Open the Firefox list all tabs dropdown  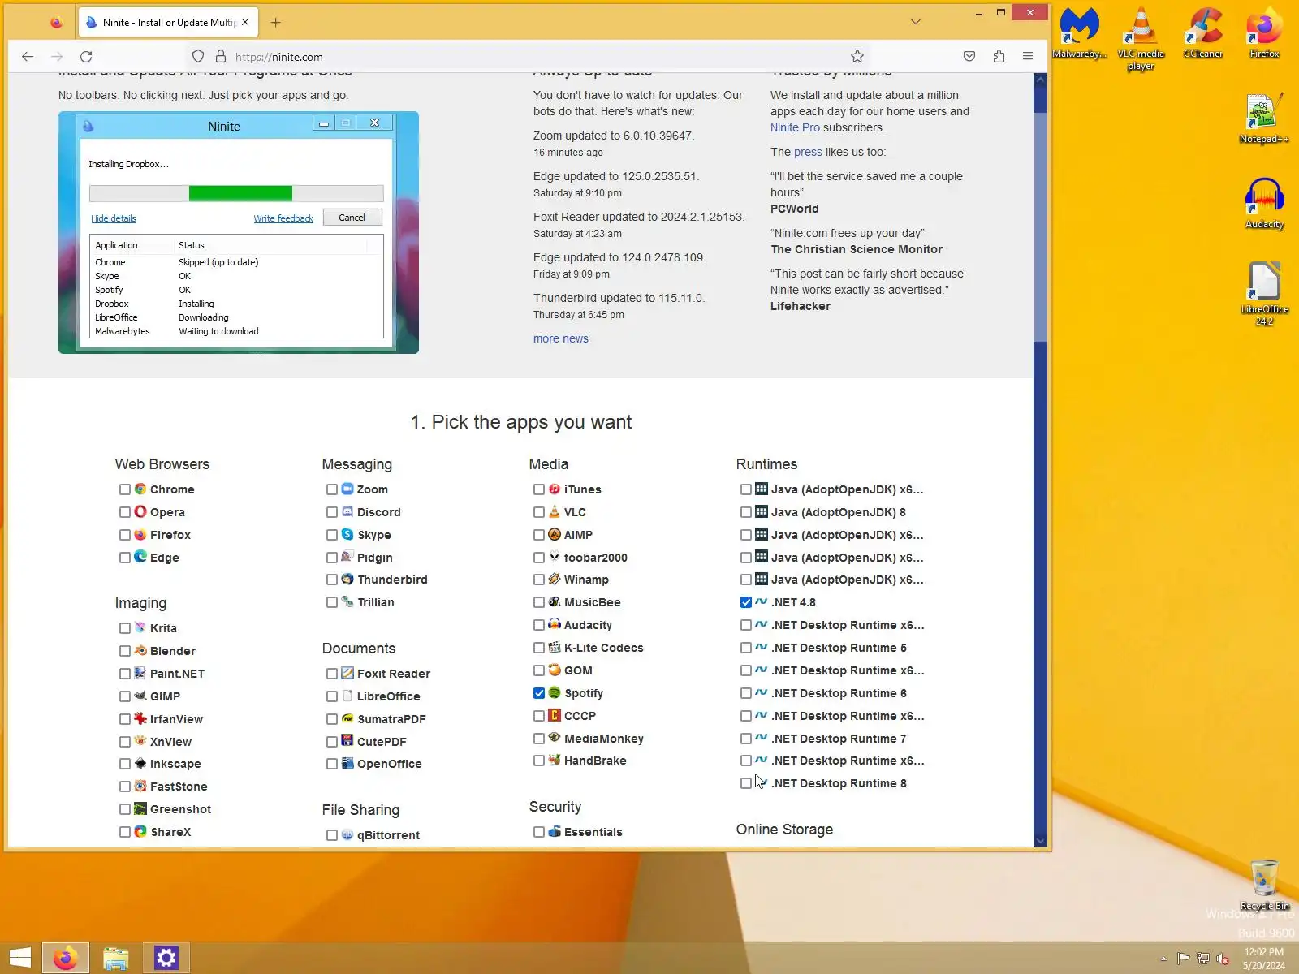[x=916, y=22]
